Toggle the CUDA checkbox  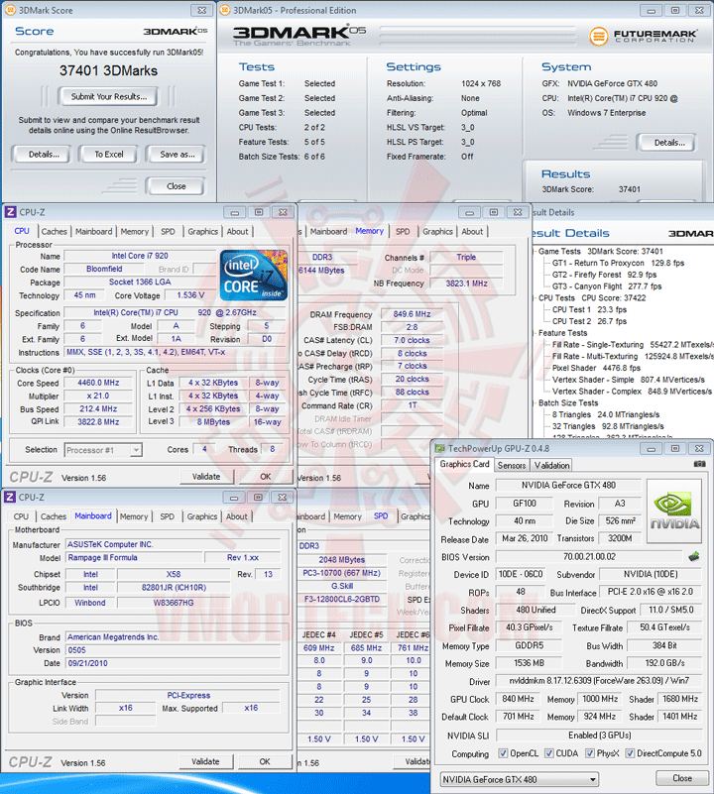pos(548,753)
